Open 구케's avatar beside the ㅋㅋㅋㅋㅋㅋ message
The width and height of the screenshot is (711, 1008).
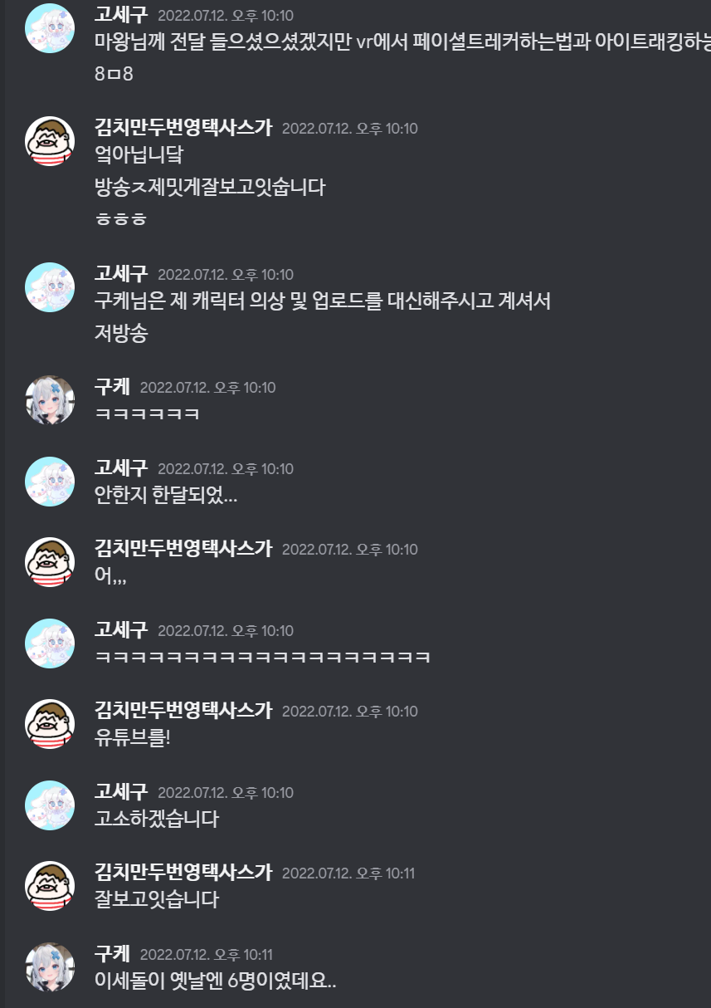click(50, 400)
